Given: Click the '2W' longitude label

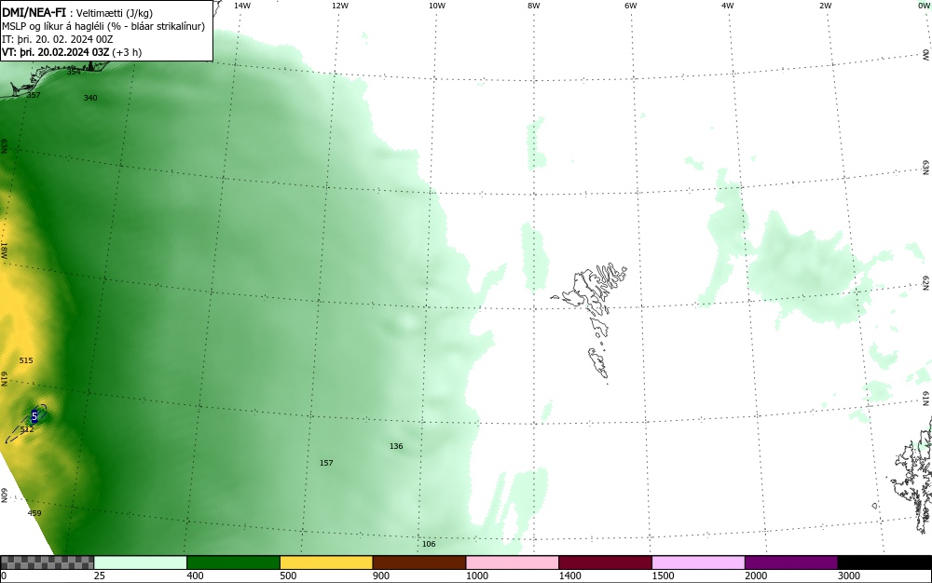Looking at the screenshot, I should 826,6.
